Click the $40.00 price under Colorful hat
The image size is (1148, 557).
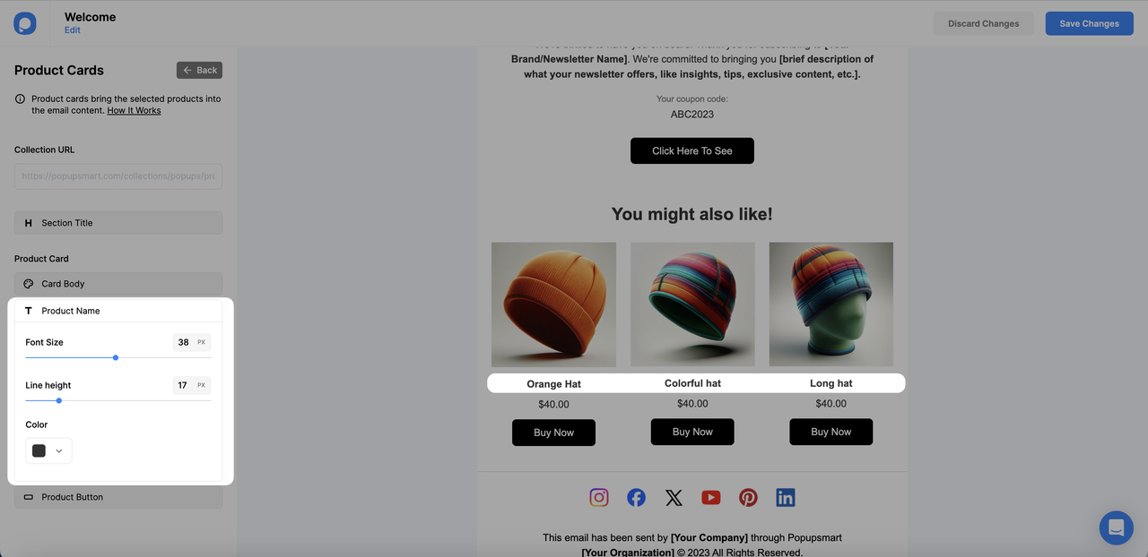(x=692, y=403)
